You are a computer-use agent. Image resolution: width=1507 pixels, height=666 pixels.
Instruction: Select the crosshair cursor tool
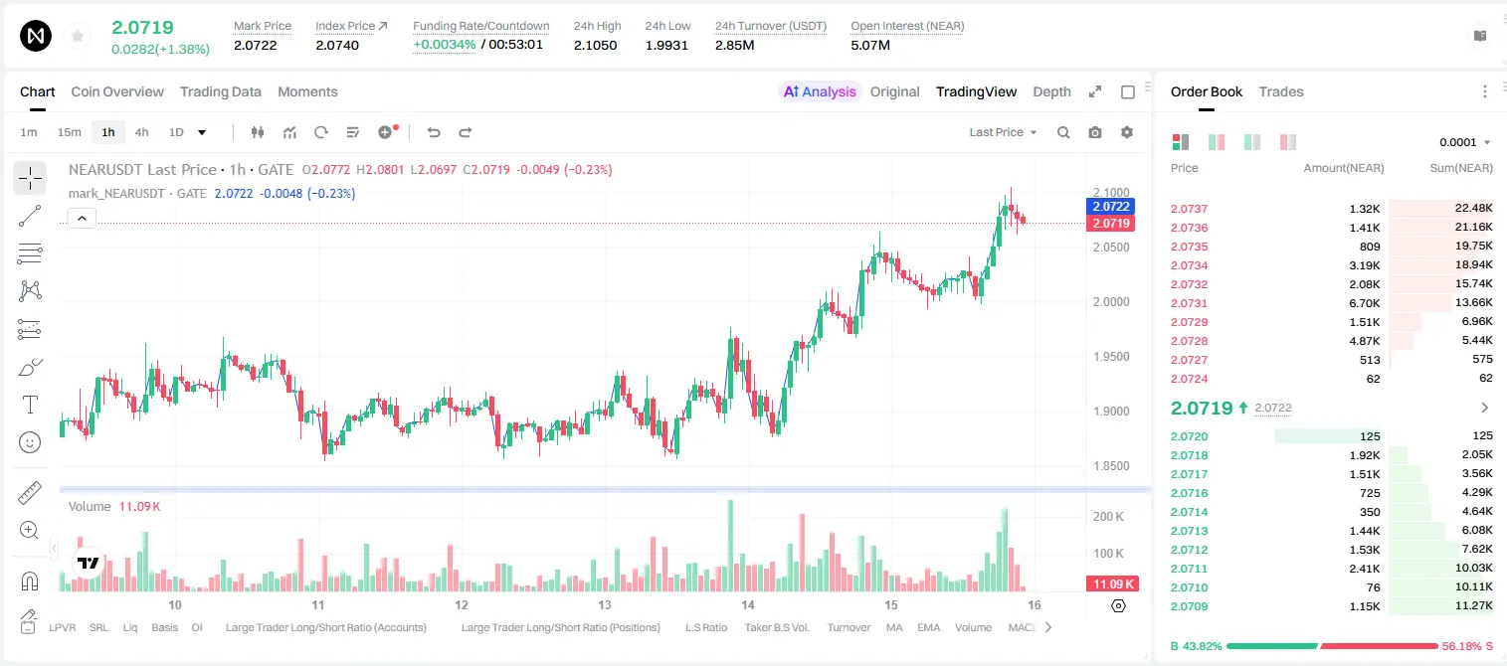coord(30,178)
